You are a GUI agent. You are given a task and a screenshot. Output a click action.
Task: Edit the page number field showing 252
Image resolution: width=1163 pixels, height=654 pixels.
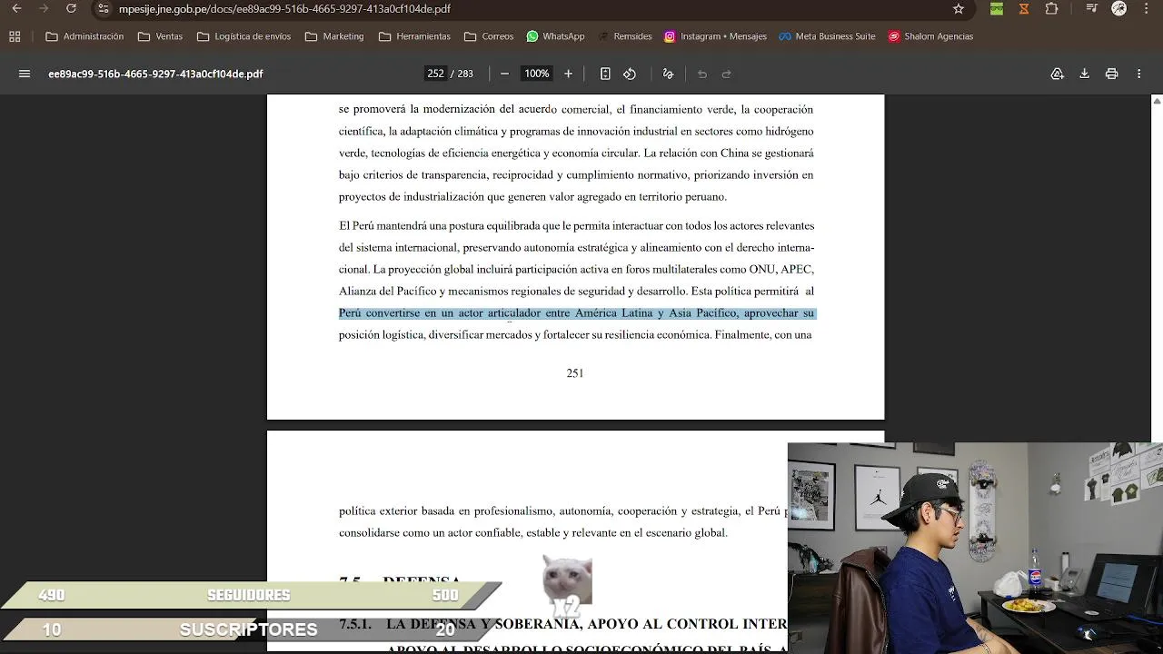(x=435, y=74)
